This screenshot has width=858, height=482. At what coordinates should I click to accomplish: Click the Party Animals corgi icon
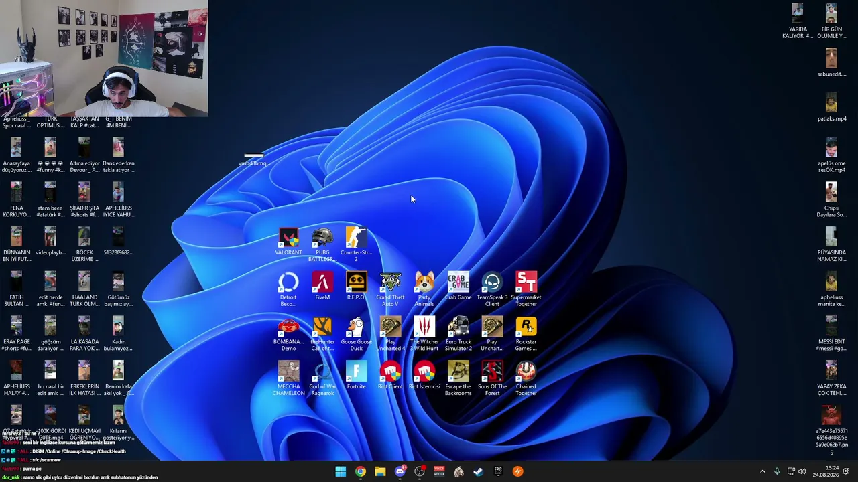point(424,289)
